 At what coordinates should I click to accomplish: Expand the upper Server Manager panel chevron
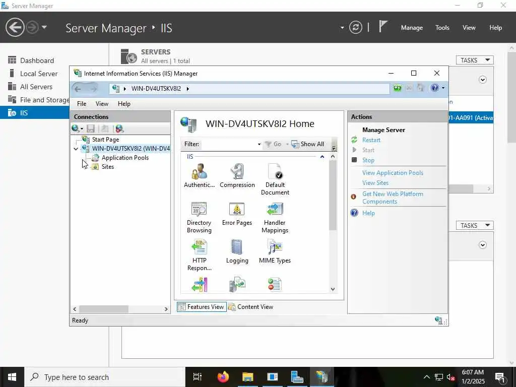[482, 80]
